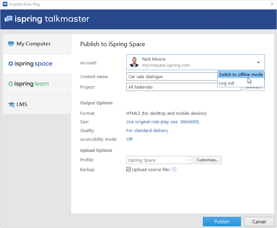
Task: Open the LMS publishing tab
Action: (x=37, y=104)
